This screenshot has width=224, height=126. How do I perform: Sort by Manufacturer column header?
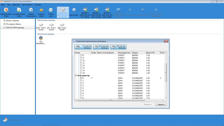coord(124,53)
